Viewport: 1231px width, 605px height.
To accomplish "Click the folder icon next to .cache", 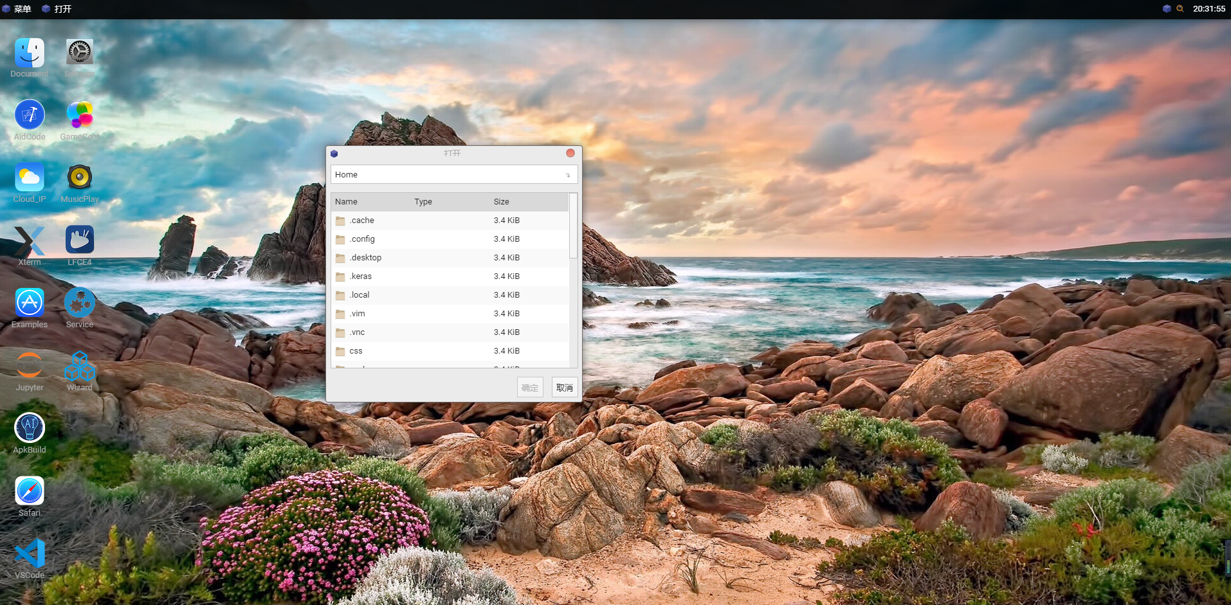I will click(x=340, y=221).
